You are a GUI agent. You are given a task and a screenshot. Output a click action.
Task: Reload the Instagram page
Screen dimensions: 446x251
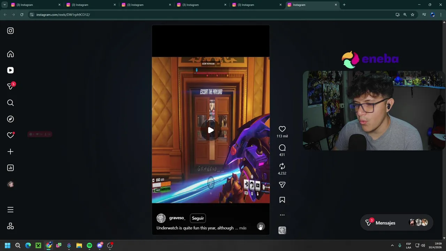pos(22,15)
